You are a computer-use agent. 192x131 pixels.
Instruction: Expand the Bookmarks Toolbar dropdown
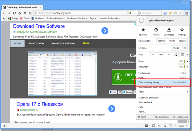77,19
